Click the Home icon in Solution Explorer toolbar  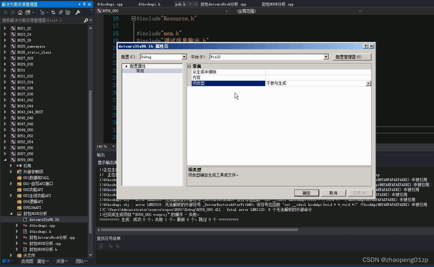(x=20, y=13)
